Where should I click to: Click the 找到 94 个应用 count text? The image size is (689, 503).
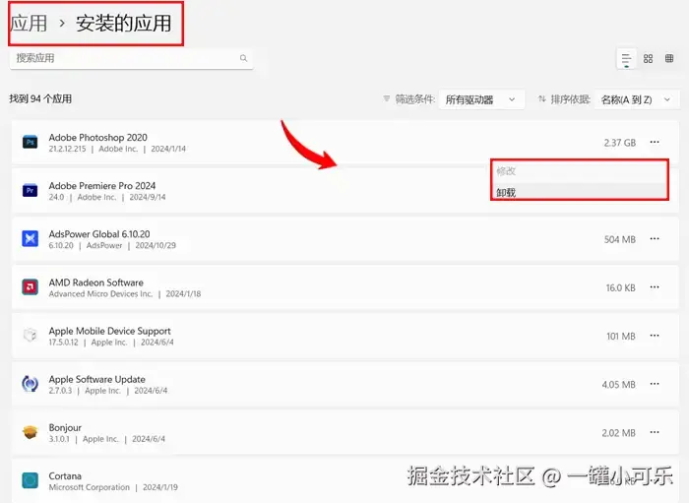[40, 98]
